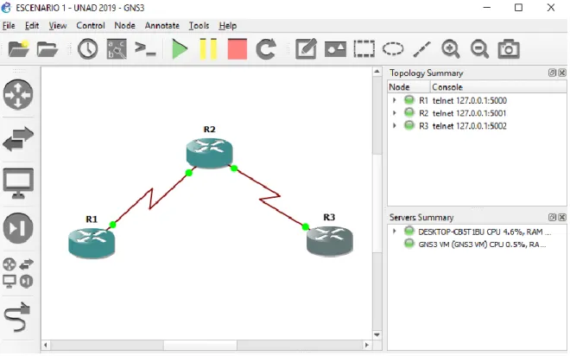This screenshot has height=356, width=570.
Task: Open snapshot manager clock icon
Action: [87, 49]
